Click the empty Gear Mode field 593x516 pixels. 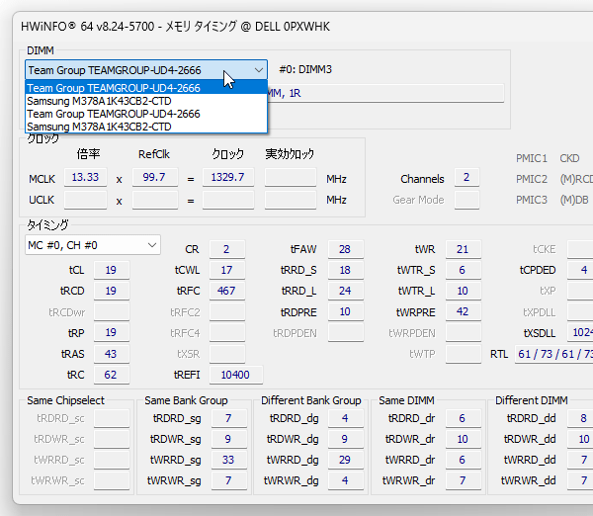(466, 200)
